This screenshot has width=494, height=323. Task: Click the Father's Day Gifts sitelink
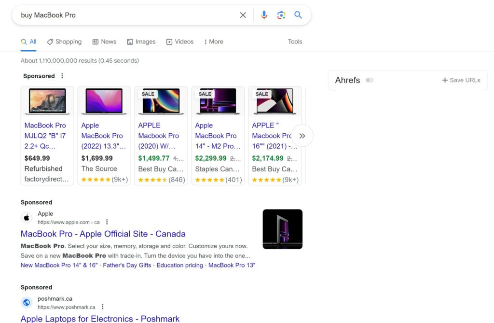[126, 265]
